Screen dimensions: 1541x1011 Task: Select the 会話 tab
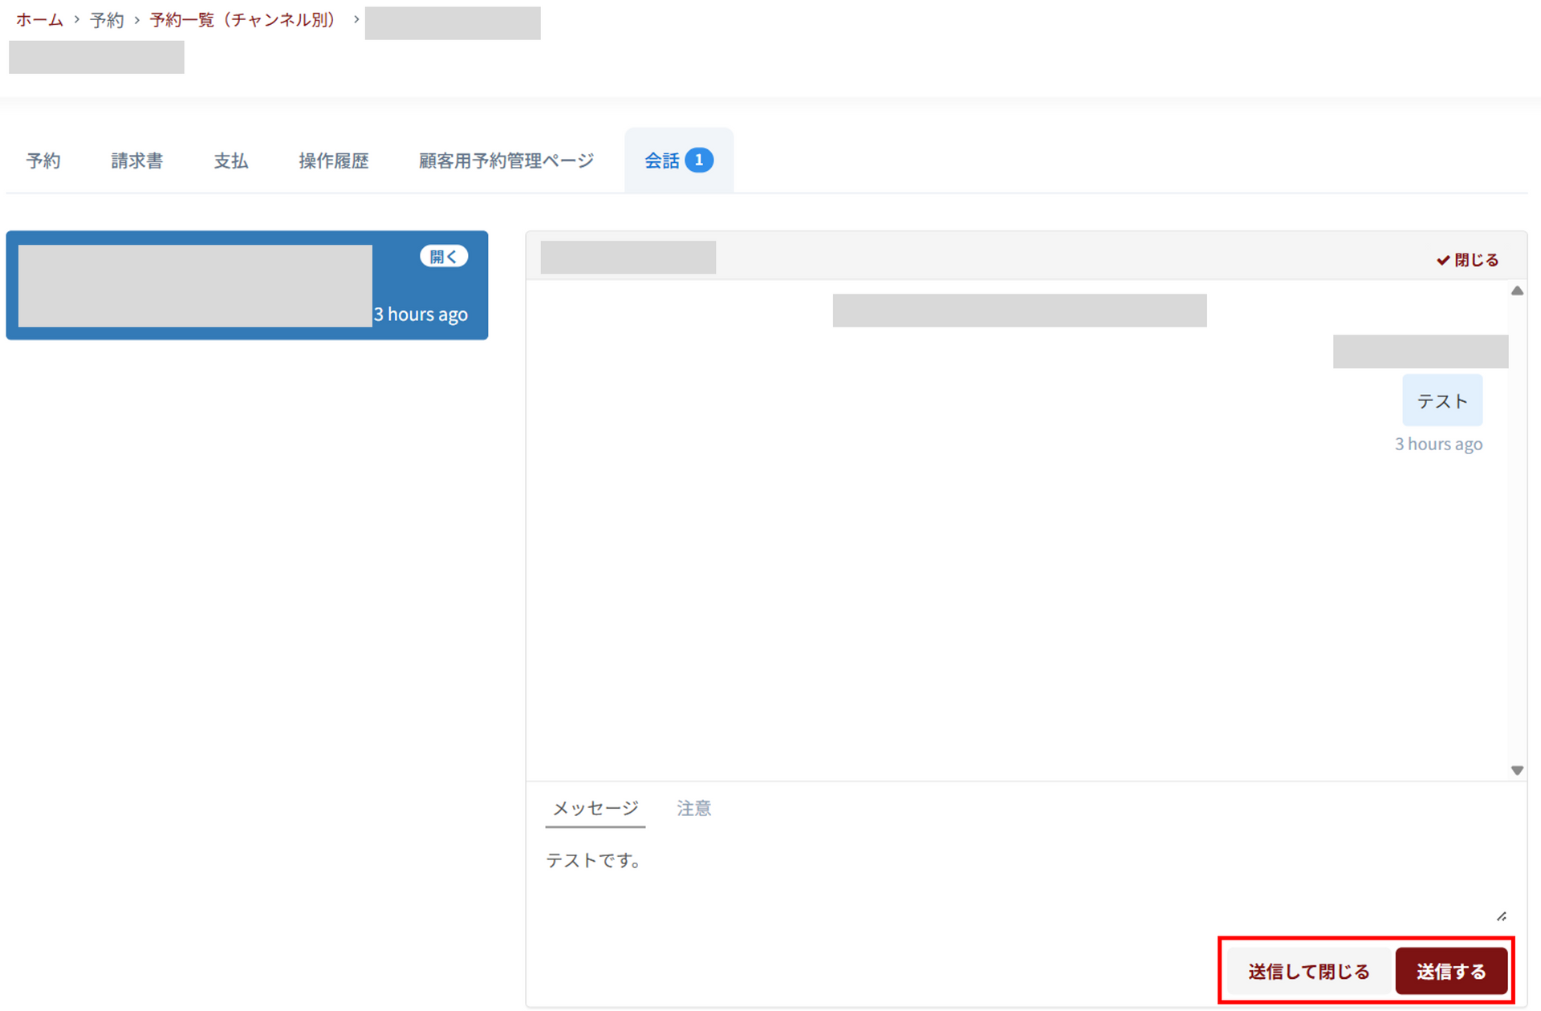pos(663,160)
